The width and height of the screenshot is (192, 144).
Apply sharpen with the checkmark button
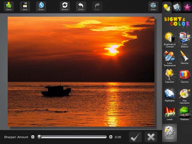pos(135,137)
